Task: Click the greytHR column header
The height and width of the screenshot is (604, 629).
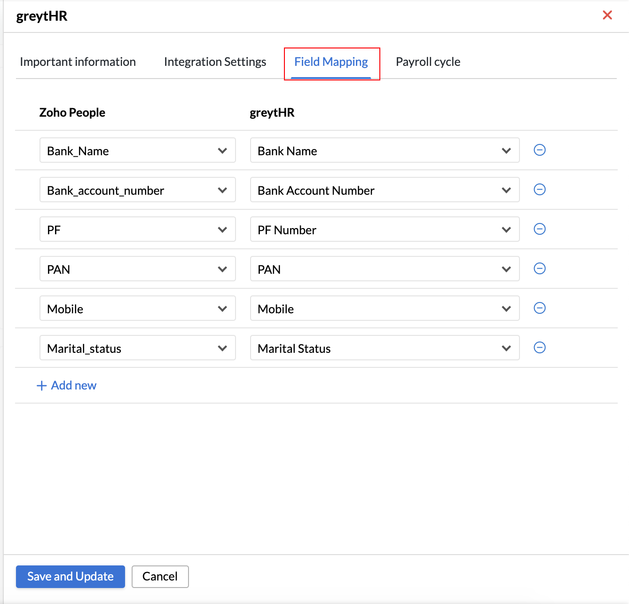Action: point(272,113)
